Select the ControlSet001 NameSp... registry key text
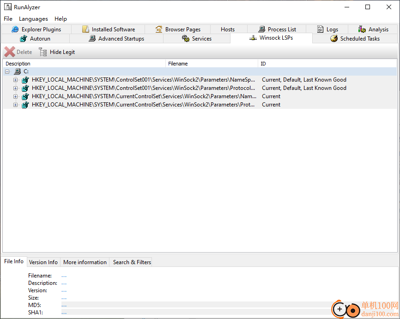Image resolution: width=400 pixels, height=319 pixels. pos(143,80)
